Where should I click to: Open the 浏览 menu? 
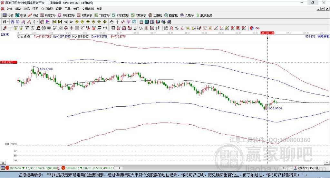click(x=18, y=9)
